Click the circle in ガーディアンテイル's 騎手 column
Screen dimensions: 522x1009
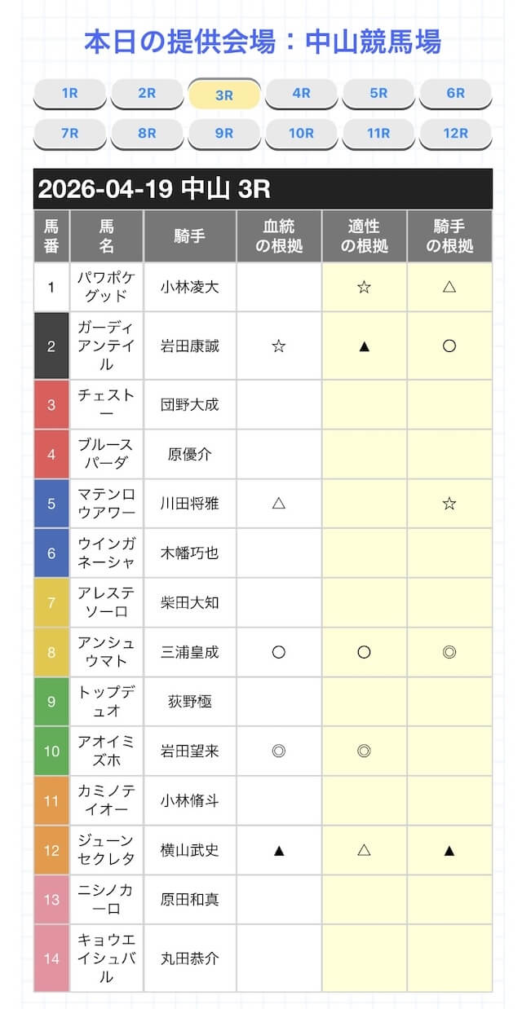coord(449,346)
